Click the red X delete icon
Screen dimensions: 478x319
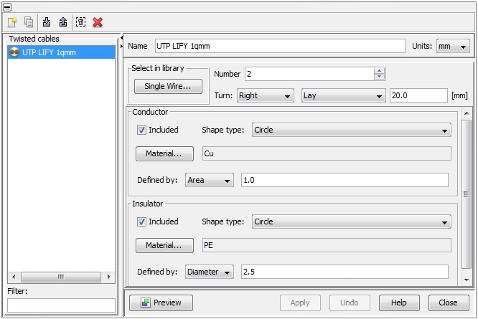98,22
